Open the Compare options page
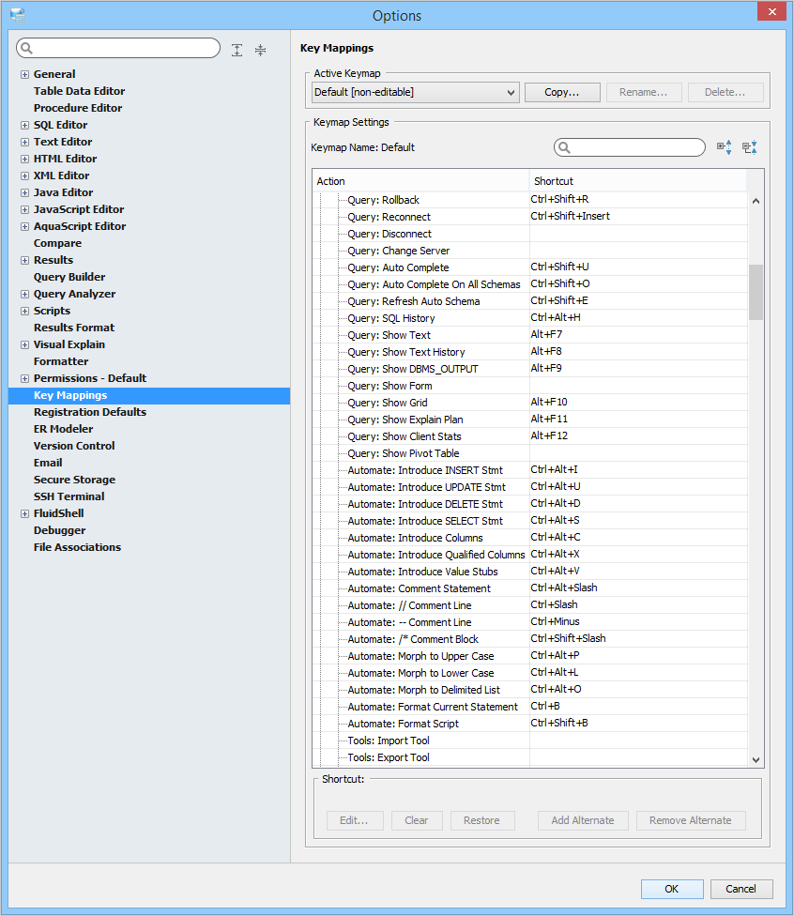Screen dimensions: 794x916 pyautogui.click(x=57, y=243)
